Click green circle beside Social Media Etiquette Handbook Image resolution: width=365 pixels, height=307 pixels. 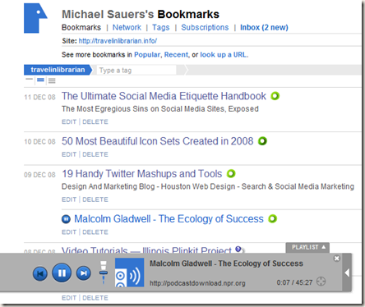[x=275, y=96]
